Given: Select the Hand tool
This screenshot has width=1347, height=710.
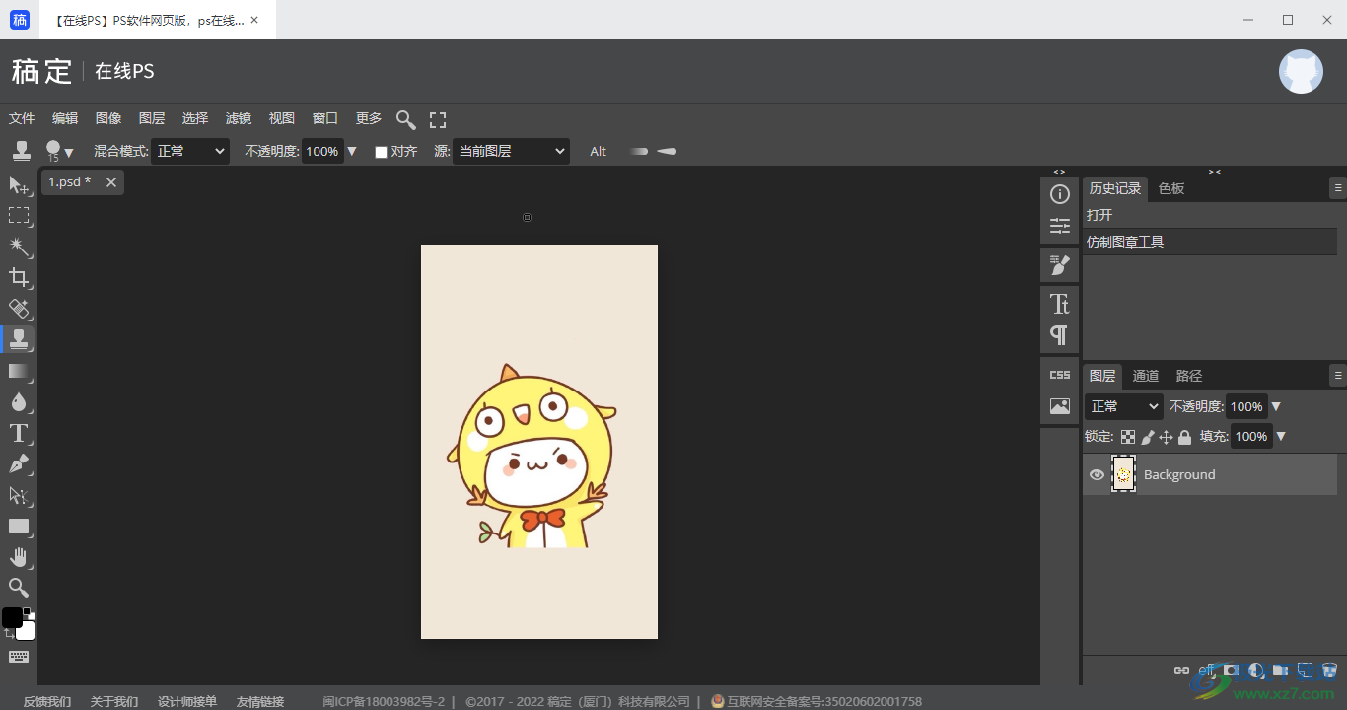Looking at the screenshot, I should click(x=19, y=557).
